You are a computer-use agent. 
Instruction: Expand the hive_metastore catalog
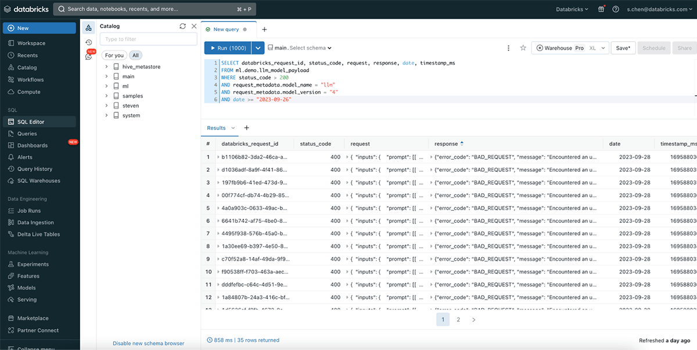click(x=107, y=67)
